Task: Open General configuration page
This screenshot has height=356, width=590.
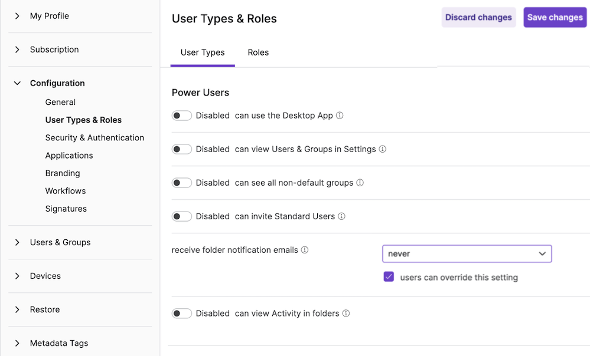Action: [x=60, y=102]
